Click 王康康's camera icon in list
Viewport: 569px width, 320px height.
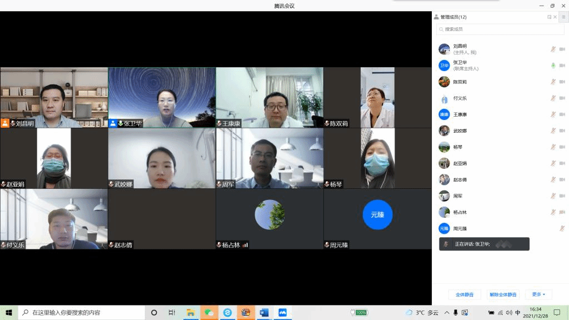(562, 114)
